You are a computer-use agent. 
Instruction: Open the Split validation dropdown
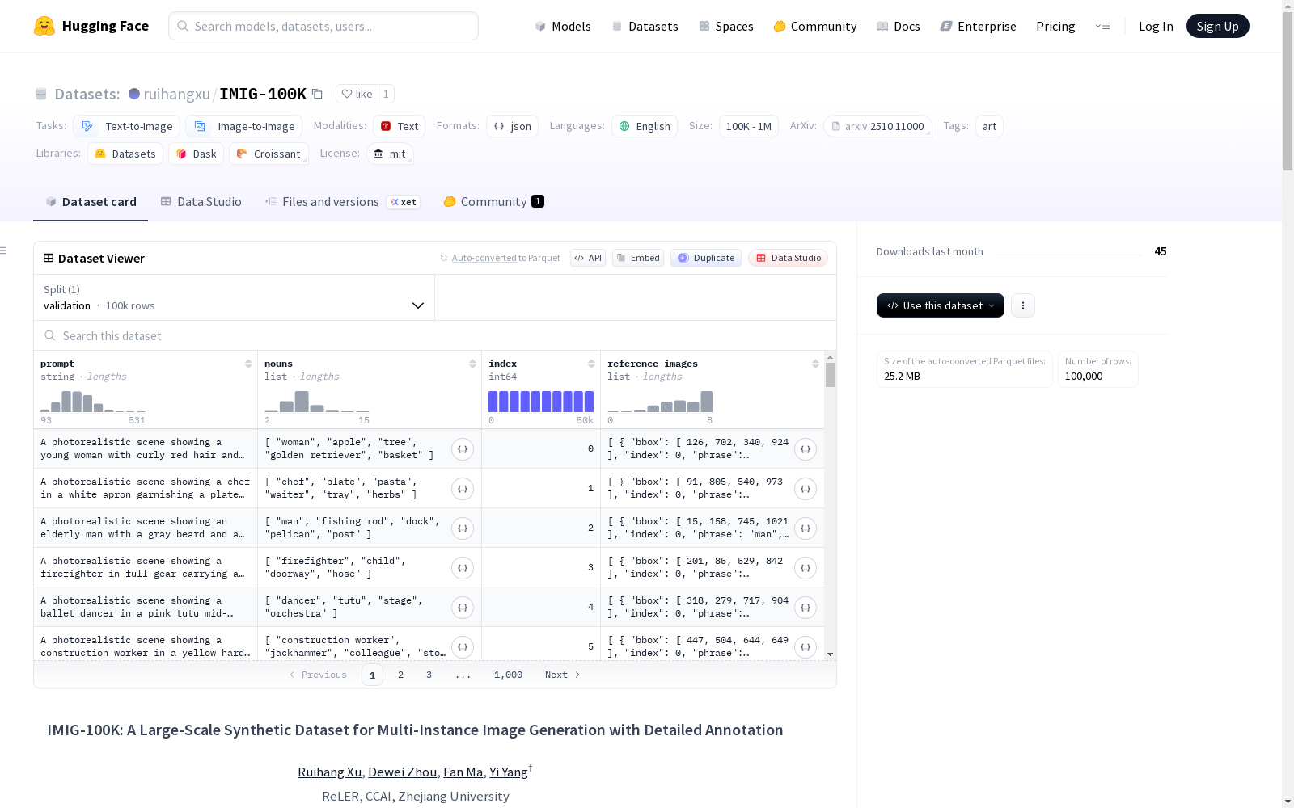click(235, 297)
